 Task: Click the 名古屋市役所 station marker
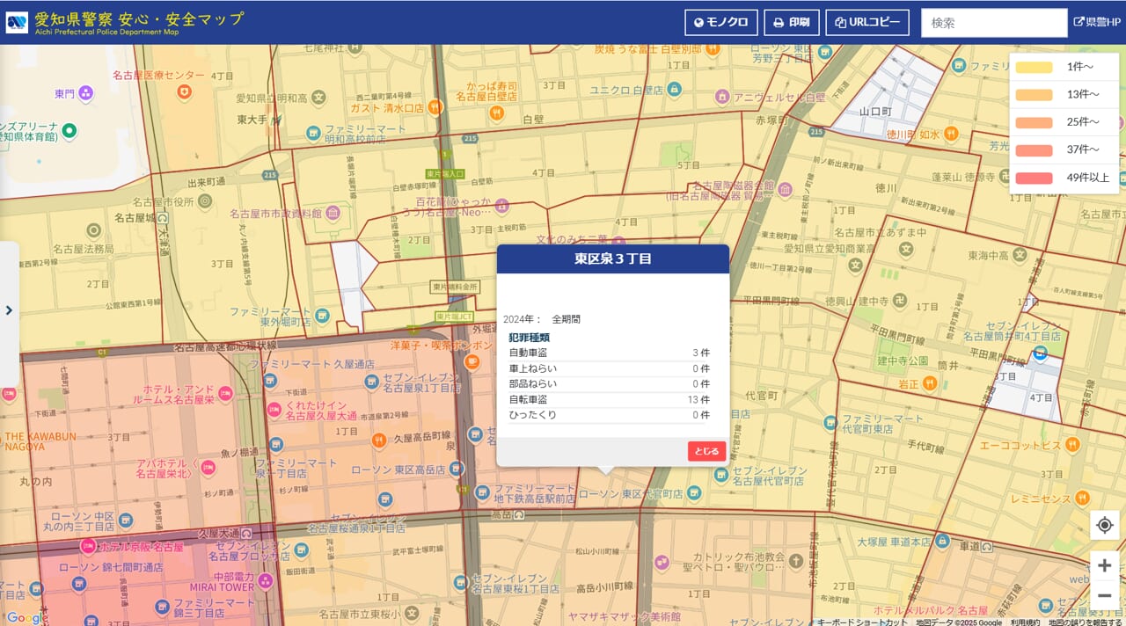pos(205,201)
